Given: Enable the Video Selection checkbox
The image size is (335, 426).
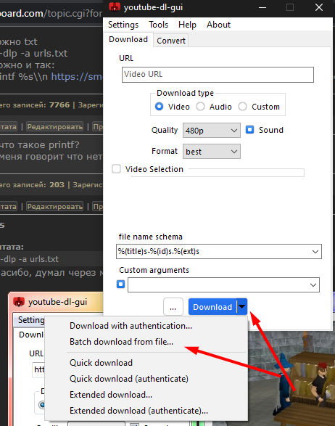Looking at the screenshot, I should (x=117, y=168).
